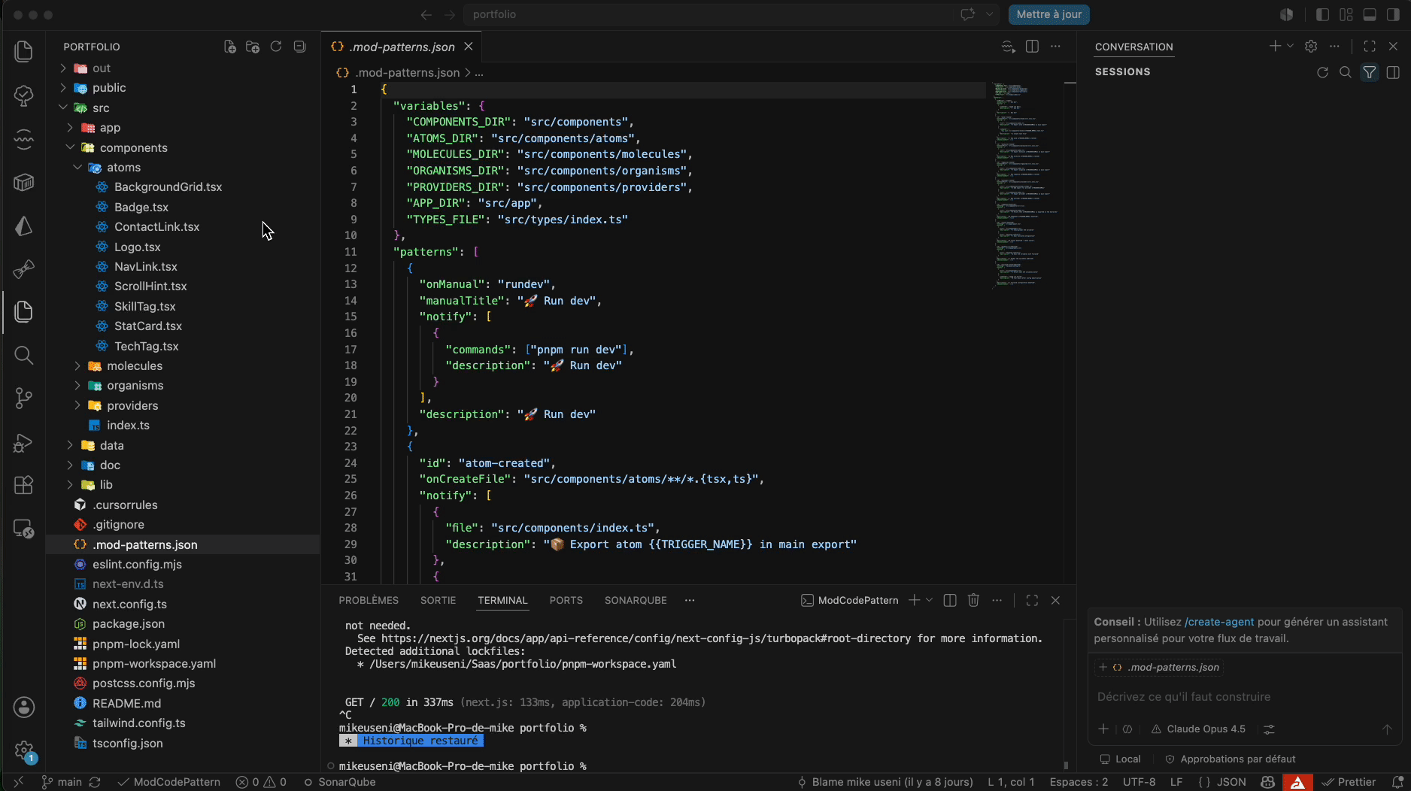Click the Décrivez ce qu'il faut construire input
Screen dimensions: 1411x791
[1244, 697]
